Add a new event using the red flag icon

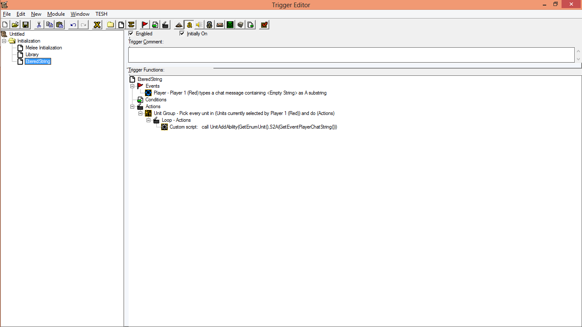click(x=145, y=25)
